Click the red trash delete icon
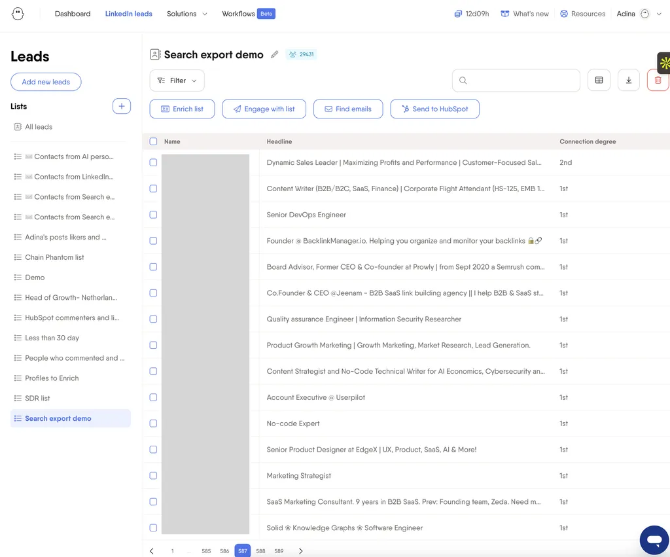The width and height of the screenshot is (670, 557). (x=658, y=81)
